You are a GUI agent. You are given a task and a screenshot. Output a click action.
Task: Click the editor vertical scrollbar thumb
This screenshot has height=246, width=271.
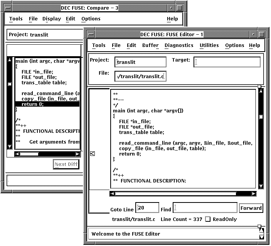point(261,117)
